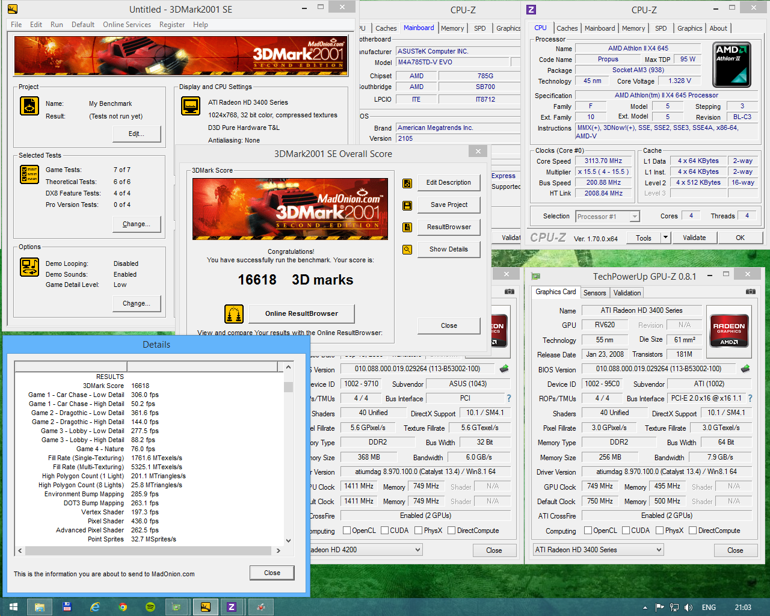770x616 pixels.
Task: Open Google Chrome from taskbar
Action: pos(123,607)
